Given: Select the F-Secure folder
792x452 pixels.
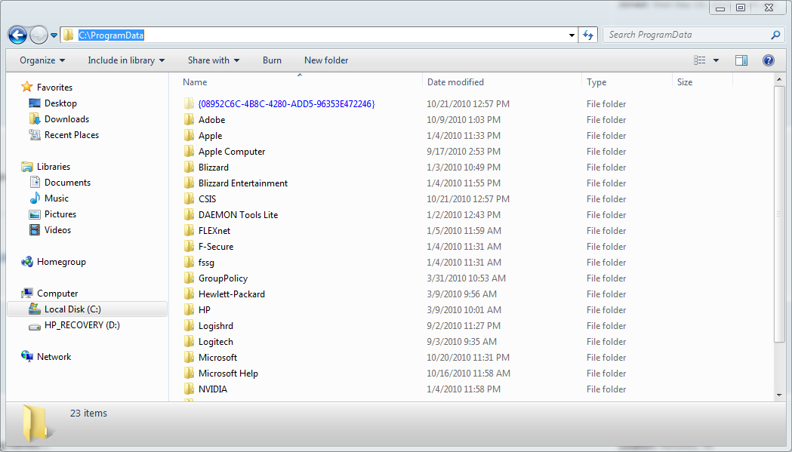Looking at the screenshot, I should pos(216,247).
